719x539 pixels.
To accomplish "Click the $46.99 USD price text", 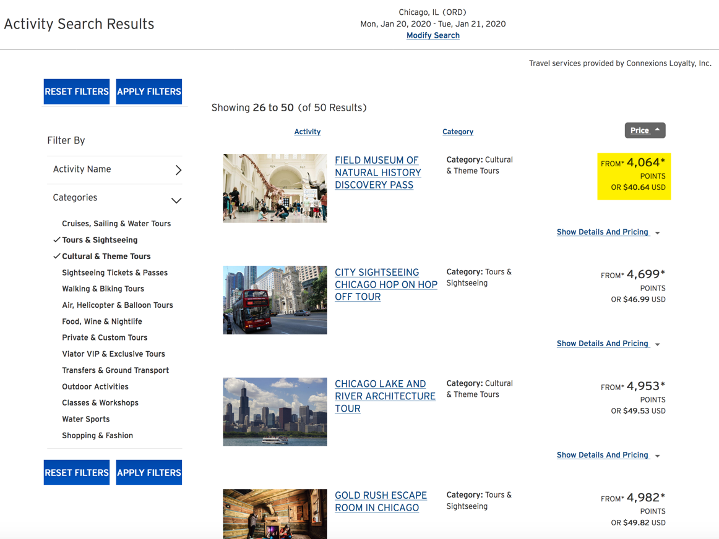I will pyautogui.click(x=638, y=300).
